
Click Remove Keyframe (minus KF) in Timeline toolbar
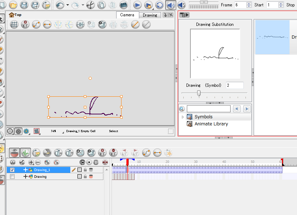(113, 153)
